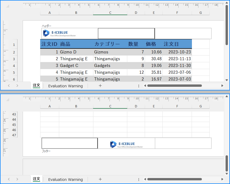This screenshot has height=184, width=230.
Task: Open the 注文 sheet tab in the bottom window
Action: (x=37, y=179)
